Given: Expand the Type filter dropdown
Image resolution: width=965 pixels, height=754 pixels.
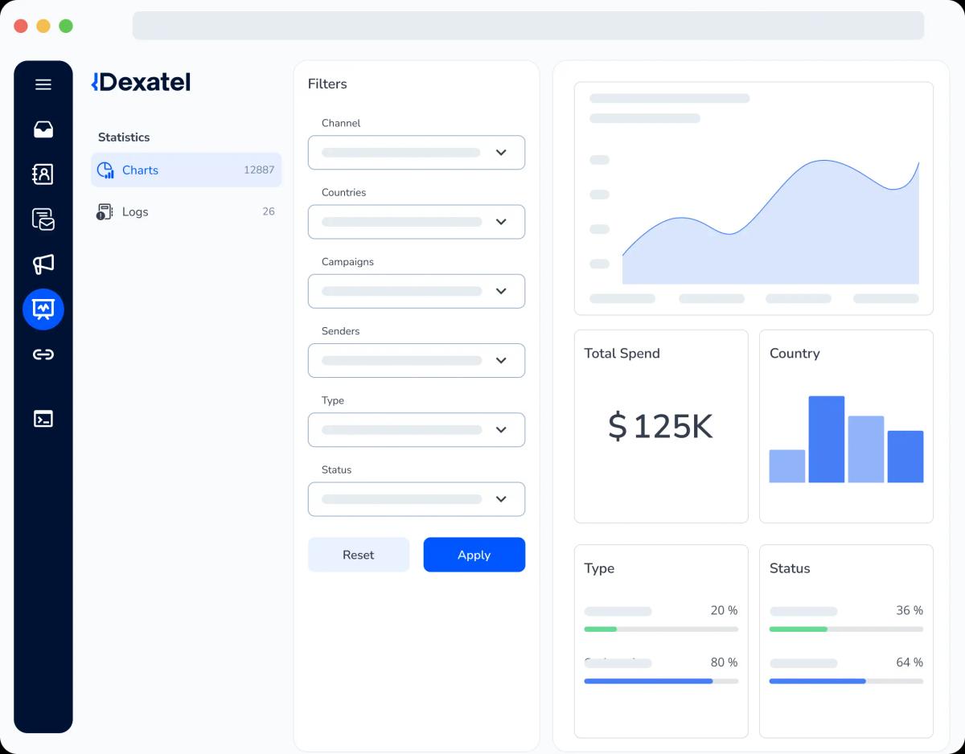Looking at the screenshot, I should (x=416, y=430).
